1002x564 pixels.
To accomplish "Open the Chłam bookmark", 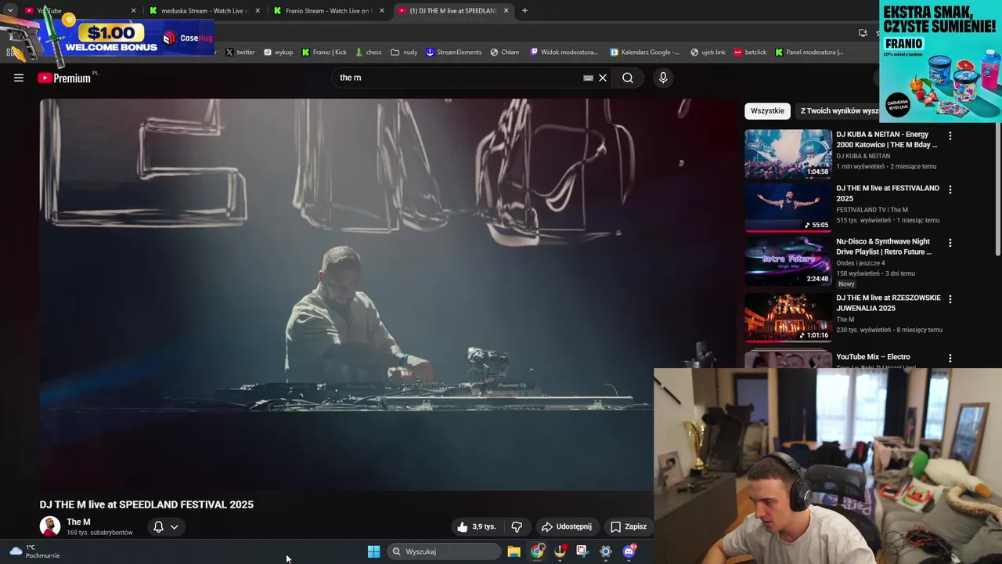I will point(505,52).
